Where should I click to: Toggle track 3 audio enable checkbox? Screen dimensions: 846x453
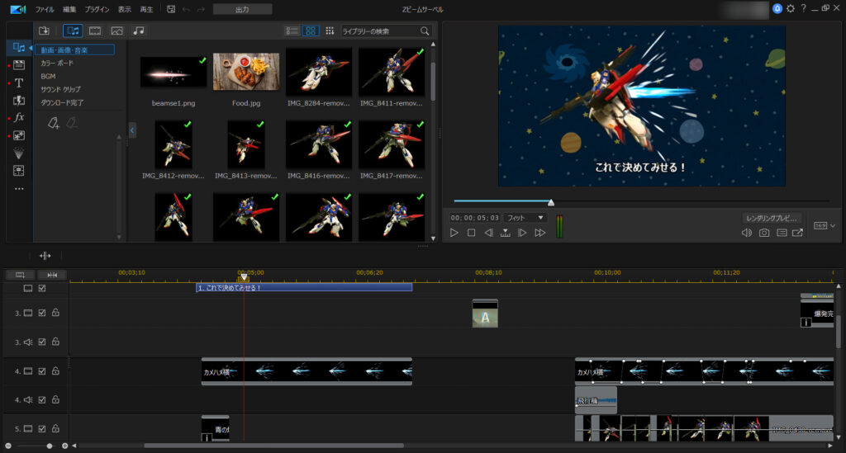tap(42, 342)
